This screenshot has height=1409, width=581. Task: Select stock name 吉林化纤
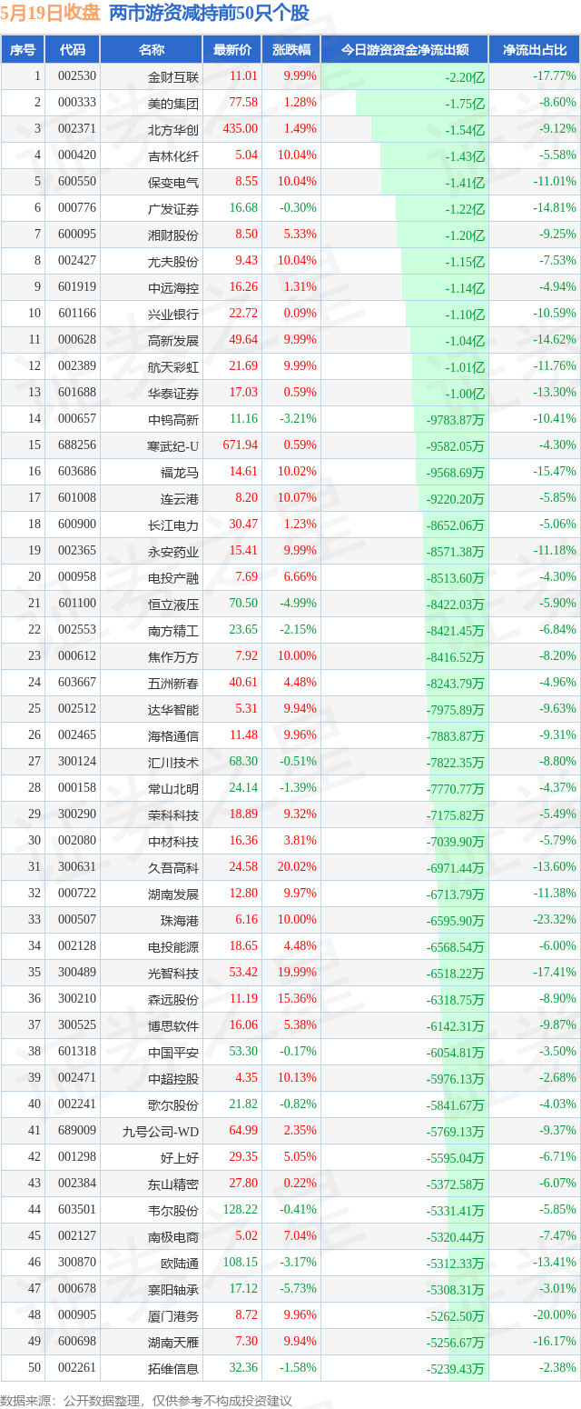click(x=174, y=155)
